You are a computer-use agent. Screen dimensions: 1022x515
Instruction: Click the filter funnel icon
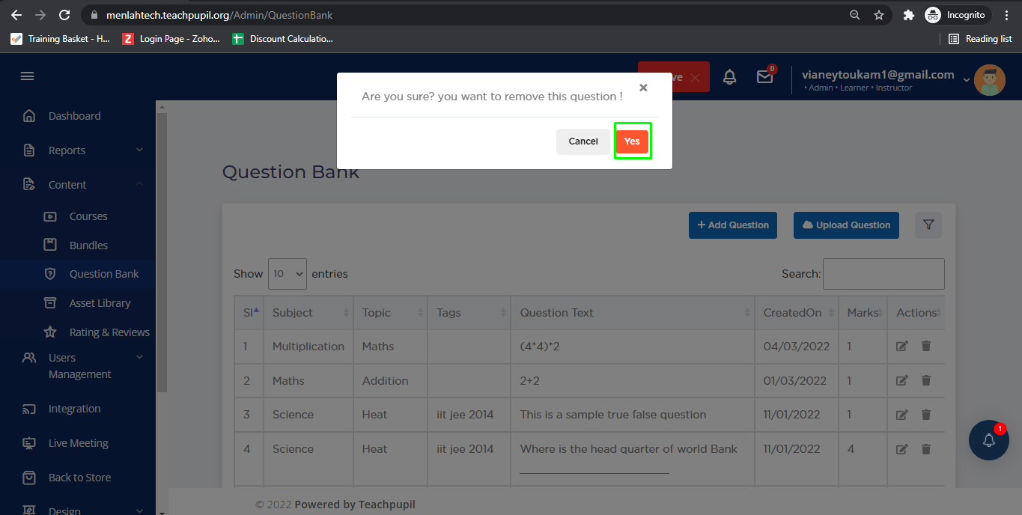point(928,225)
